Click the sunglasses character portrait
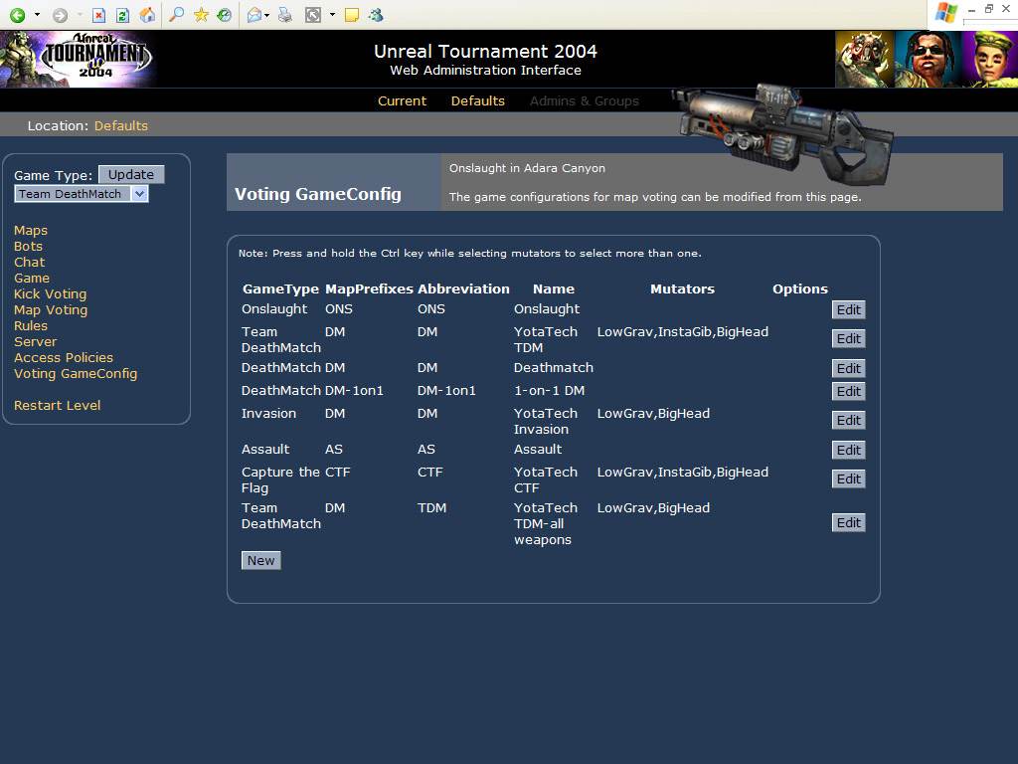Image resolution: width=1018 pixels, height=764 pixels. 929,59
